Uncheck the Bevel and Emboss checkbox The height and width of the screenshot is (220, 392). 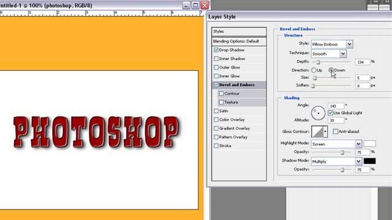point(216,85)
